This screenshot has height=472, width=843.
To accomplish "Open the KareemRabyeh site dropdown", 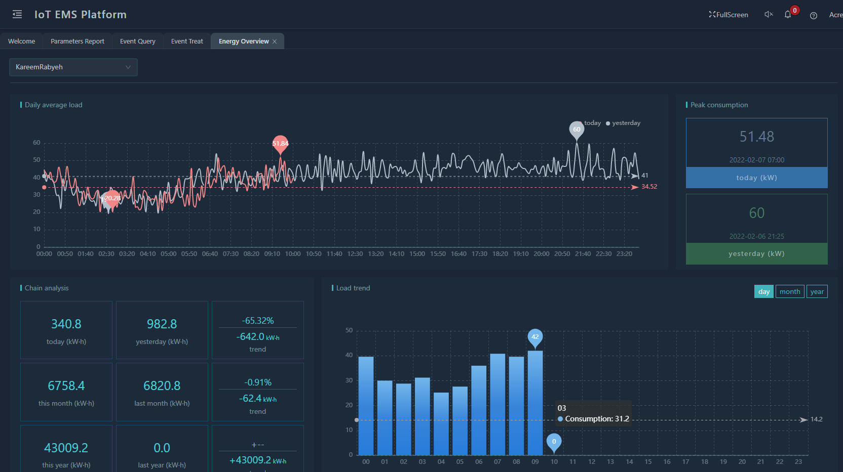I will click(x=73, y=67).
